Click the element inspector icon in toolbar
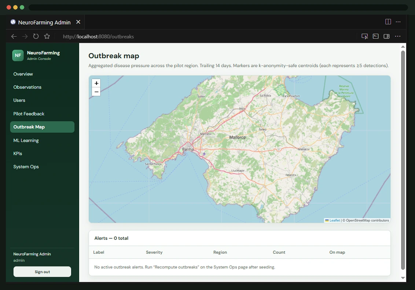Image resolution: width=415 pixels, height=290 pixels. click(x=365, y=36)
